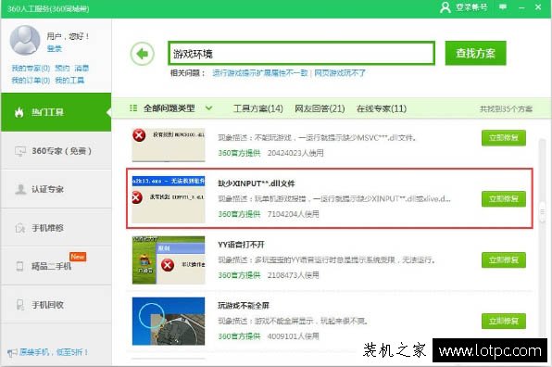Open 手机维修 in the sidebar
The height and width of the screenshot is (367, 552).
[56, 228]
